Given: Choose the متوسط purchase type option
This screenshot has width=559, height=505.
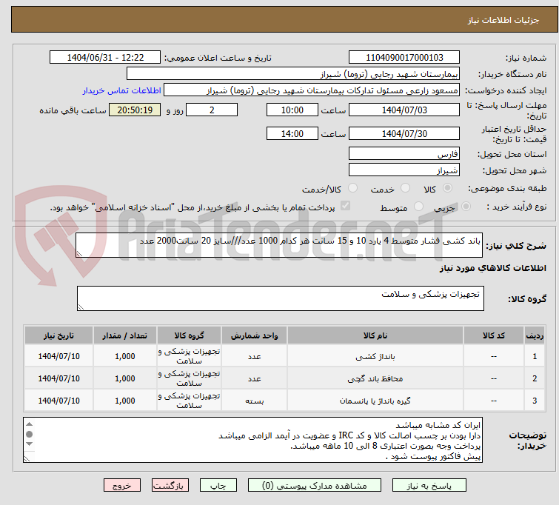Looking at the screenshot, I should pyautogui.click(x=419, y=207).
